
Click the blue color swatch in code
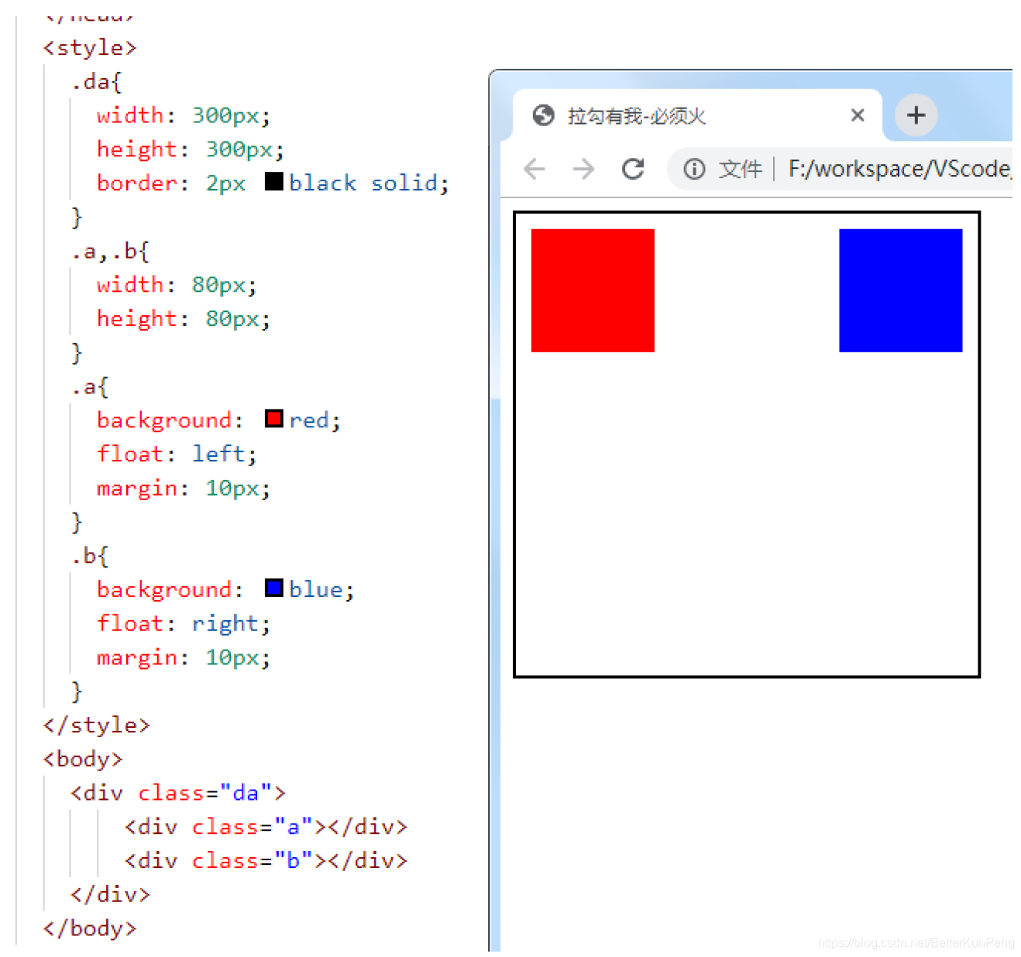pos(273,588)
